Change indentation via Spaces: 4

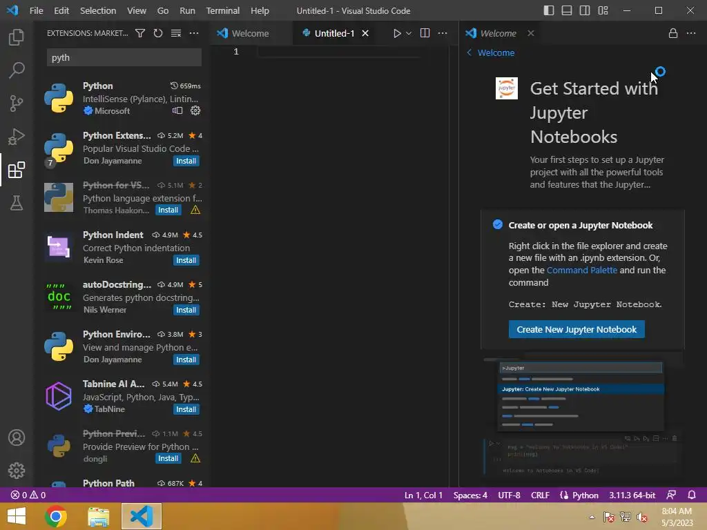(x=470, y=495)
